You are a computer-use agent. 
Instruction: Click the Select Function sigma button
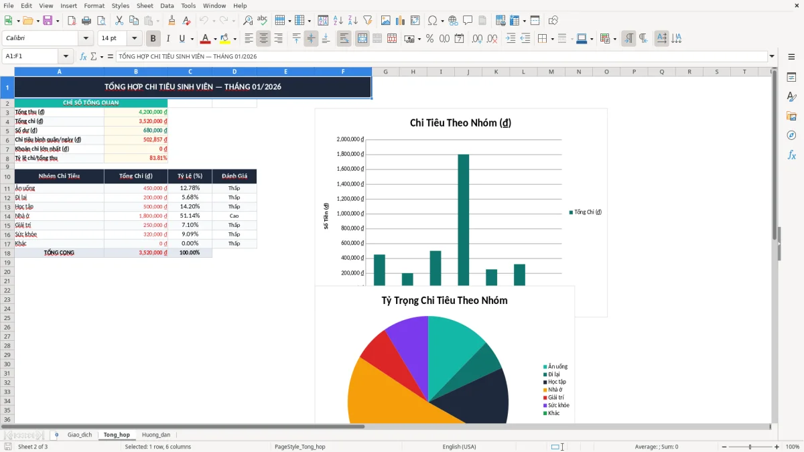(x=94, y=56)
